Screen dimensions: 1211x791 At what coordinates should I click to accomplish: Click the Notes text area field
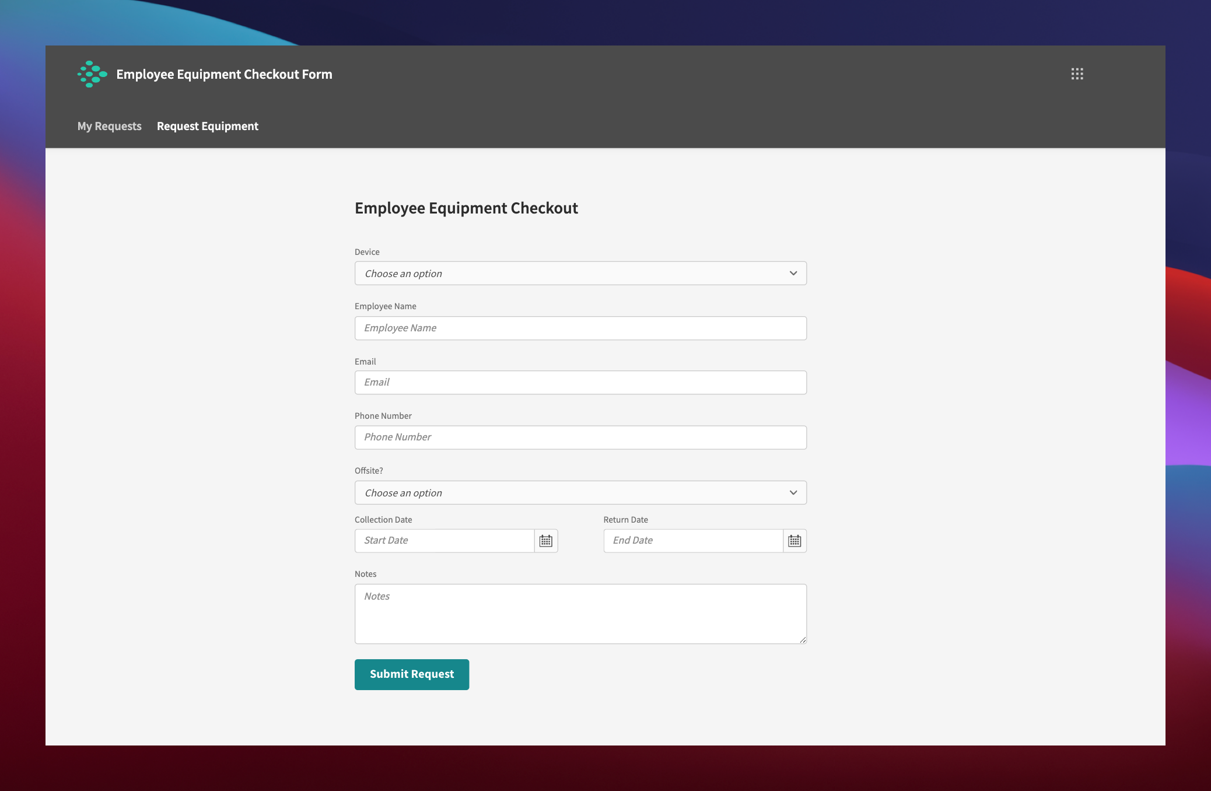(581, 612)
